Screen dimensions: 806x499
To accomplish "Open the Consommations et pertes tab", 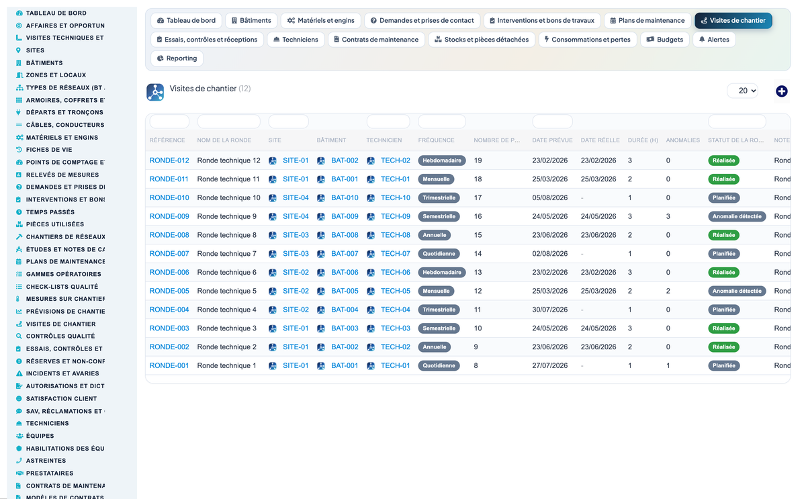I will (x=588, y=40).
